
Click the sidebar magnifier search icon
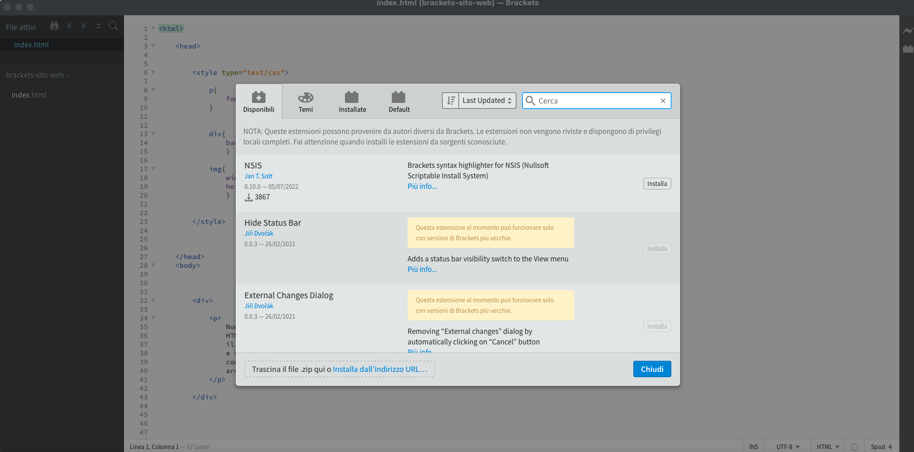(x=113, y=26)
